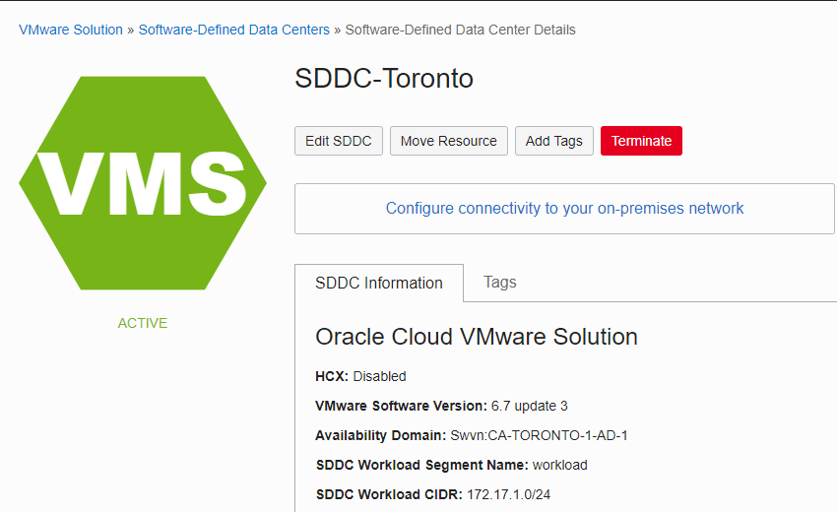Click the SDDC-Toronto page title
Image resolution: width=837 pixels, height=512 pixels.
384,79
